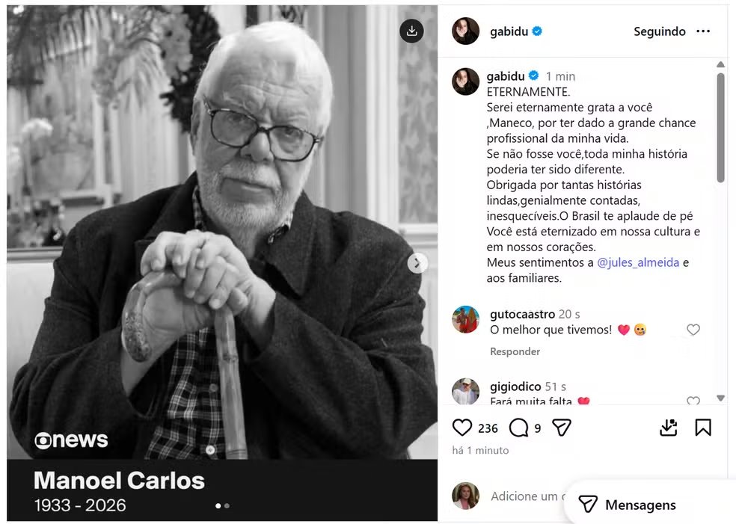
Task: Save post with bookmark icon
Action: [x=702, y=428]
